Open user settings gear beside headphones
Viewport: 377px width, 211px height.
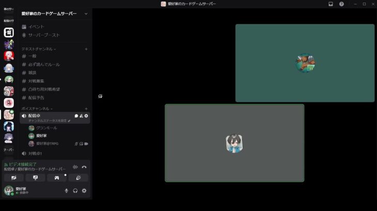point(84,190)
